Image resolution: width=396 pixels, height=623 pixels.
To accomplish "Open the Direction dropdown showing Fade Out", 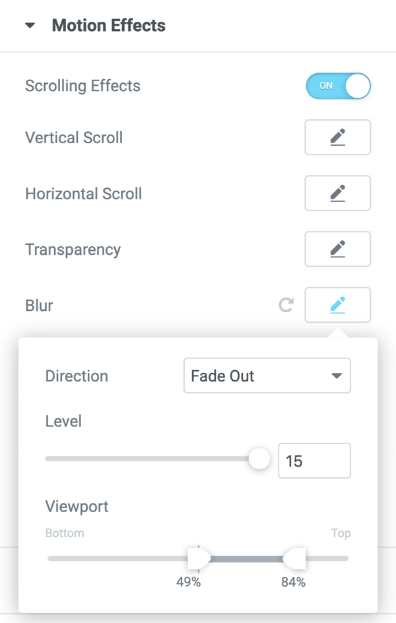I will click(x=267, y=376).
